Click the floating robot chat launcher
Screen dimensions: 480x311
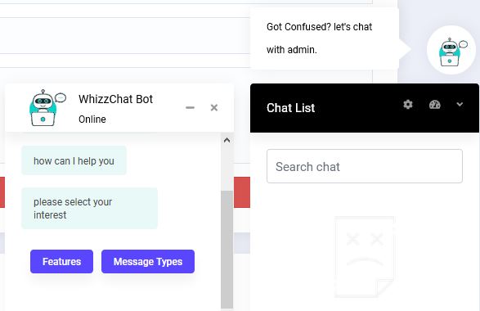pos(451,50)
